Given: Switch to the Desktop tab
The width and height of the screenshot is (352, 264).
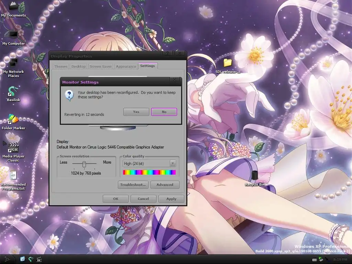Looking at the screenshot, I should click(x=78, y=66).
